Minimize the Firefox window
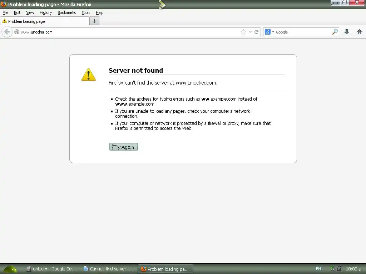The width and height of the screenshot is (366, 274). (x=335, y=2)
